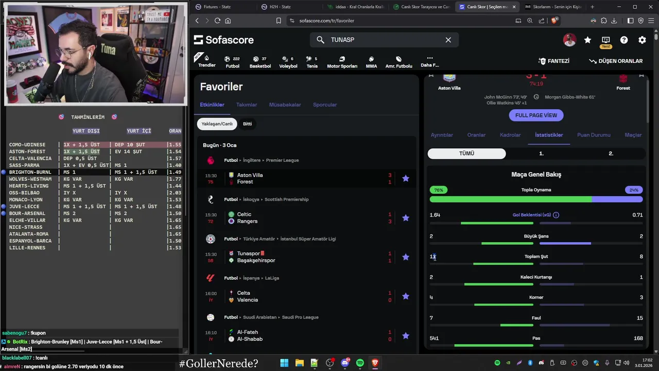Select the Yaklaşan/Canlı filter chip
This screenshot has height=371, width=659.
[217, 124]
